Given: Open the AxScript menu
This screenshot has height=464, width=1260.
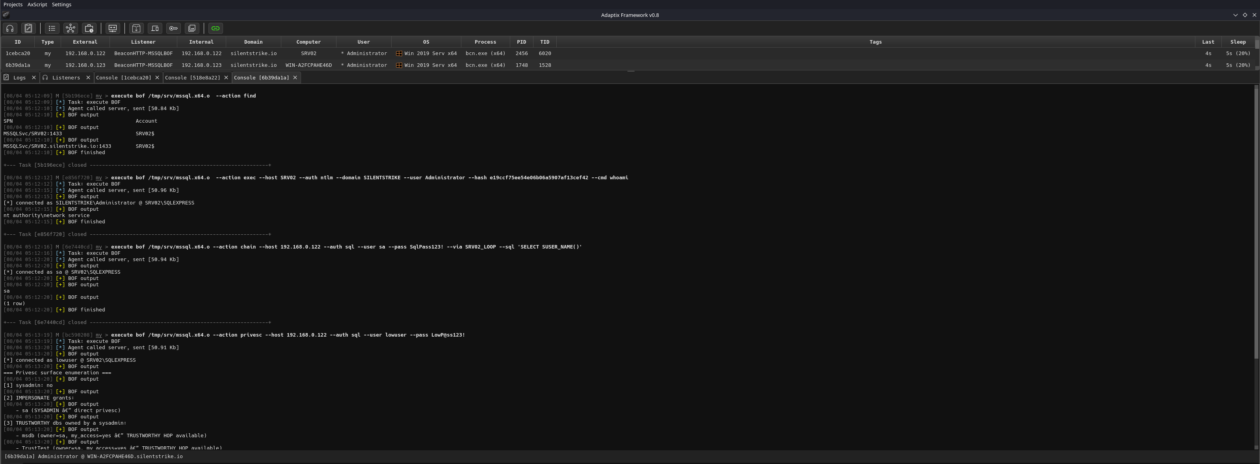Looking at the screenshot, I should 37,4.
